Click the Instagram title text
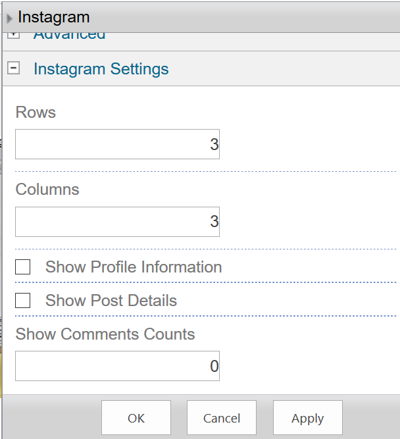Image resolution: width=400 pixels, height=439 pixels. point(54,18)
